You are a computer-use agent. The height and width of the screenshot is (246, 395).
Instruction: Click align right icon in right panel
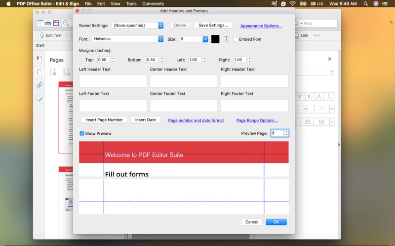(x=305, y=109)
